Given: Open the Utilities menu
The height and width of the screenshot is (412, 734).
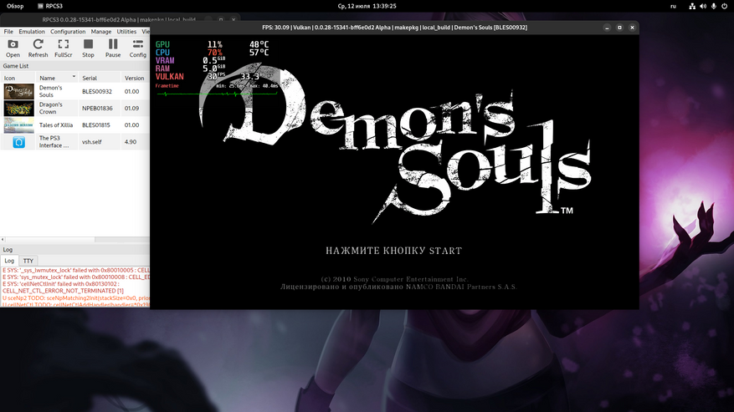Looking at the screenshot, I should (126, 32).
